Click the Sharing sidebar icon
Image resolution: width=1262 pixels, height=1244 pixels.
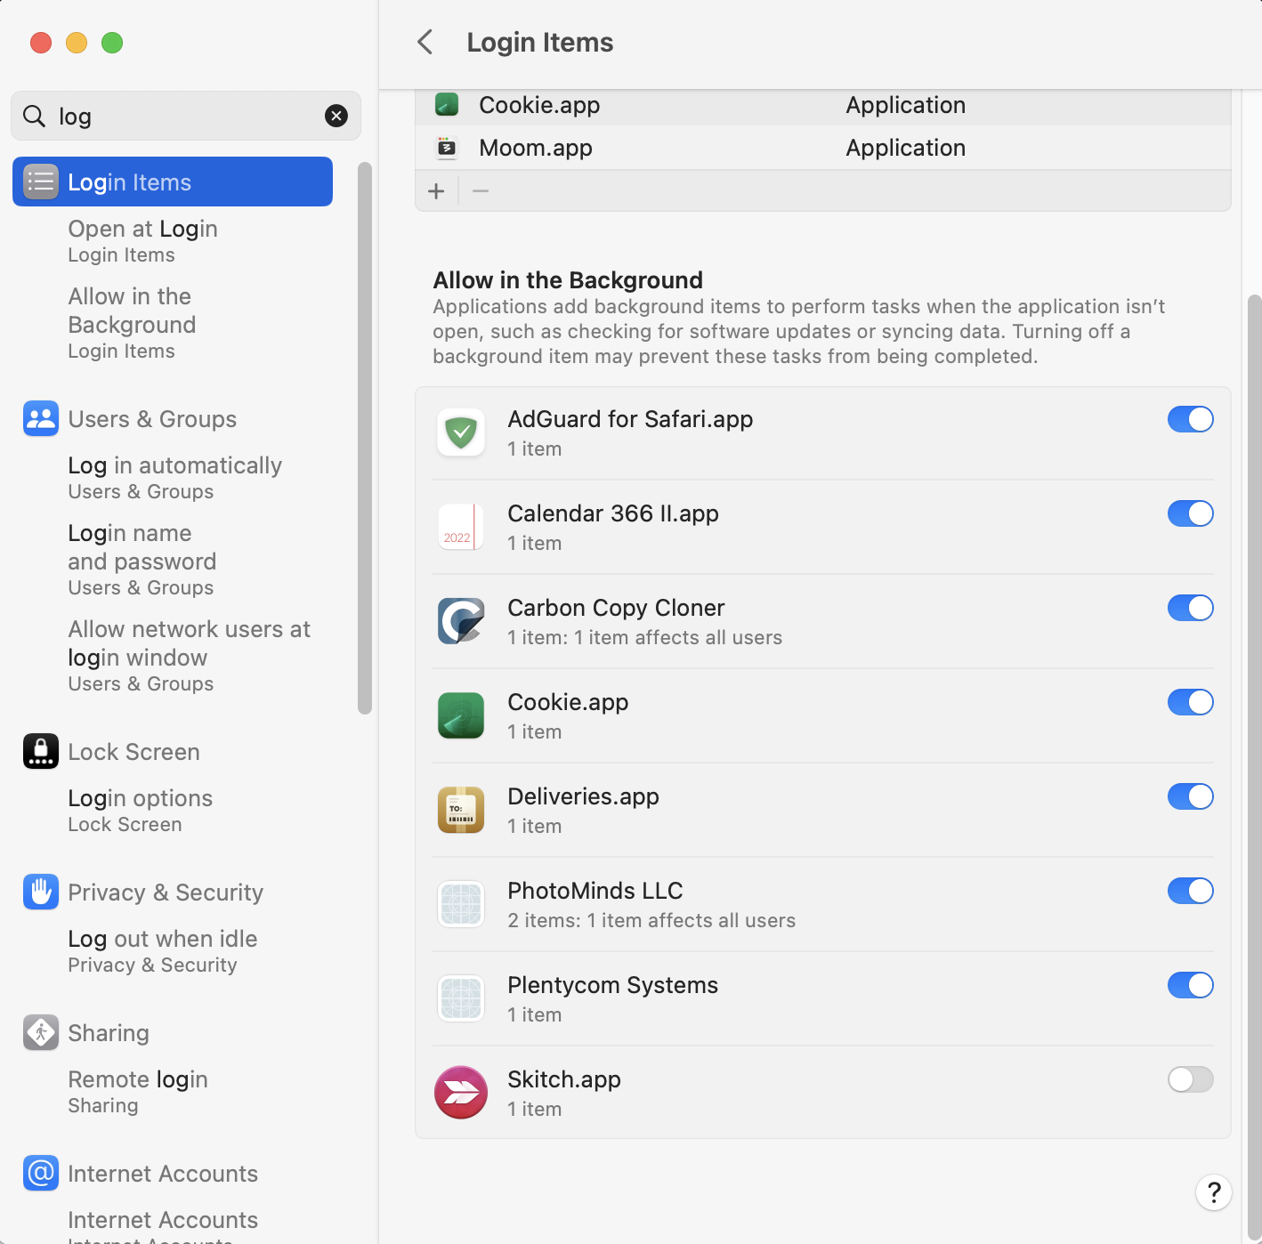click(41, 1032)
